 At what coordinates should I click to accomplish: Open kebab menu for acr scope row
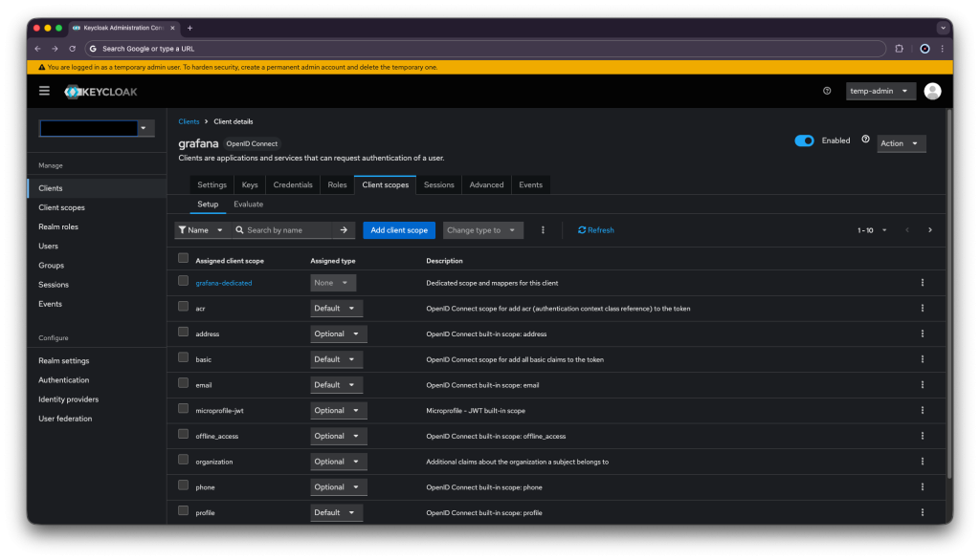pos(923,308)
